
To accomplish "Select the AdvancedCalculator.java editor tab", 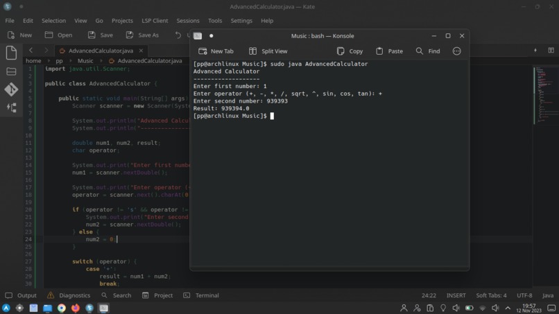I will coord(101,51).
